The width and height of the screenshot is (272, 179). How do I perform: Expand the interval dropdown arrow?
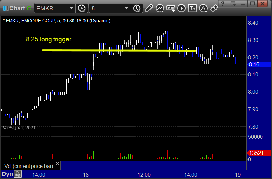tap(126, 8)
